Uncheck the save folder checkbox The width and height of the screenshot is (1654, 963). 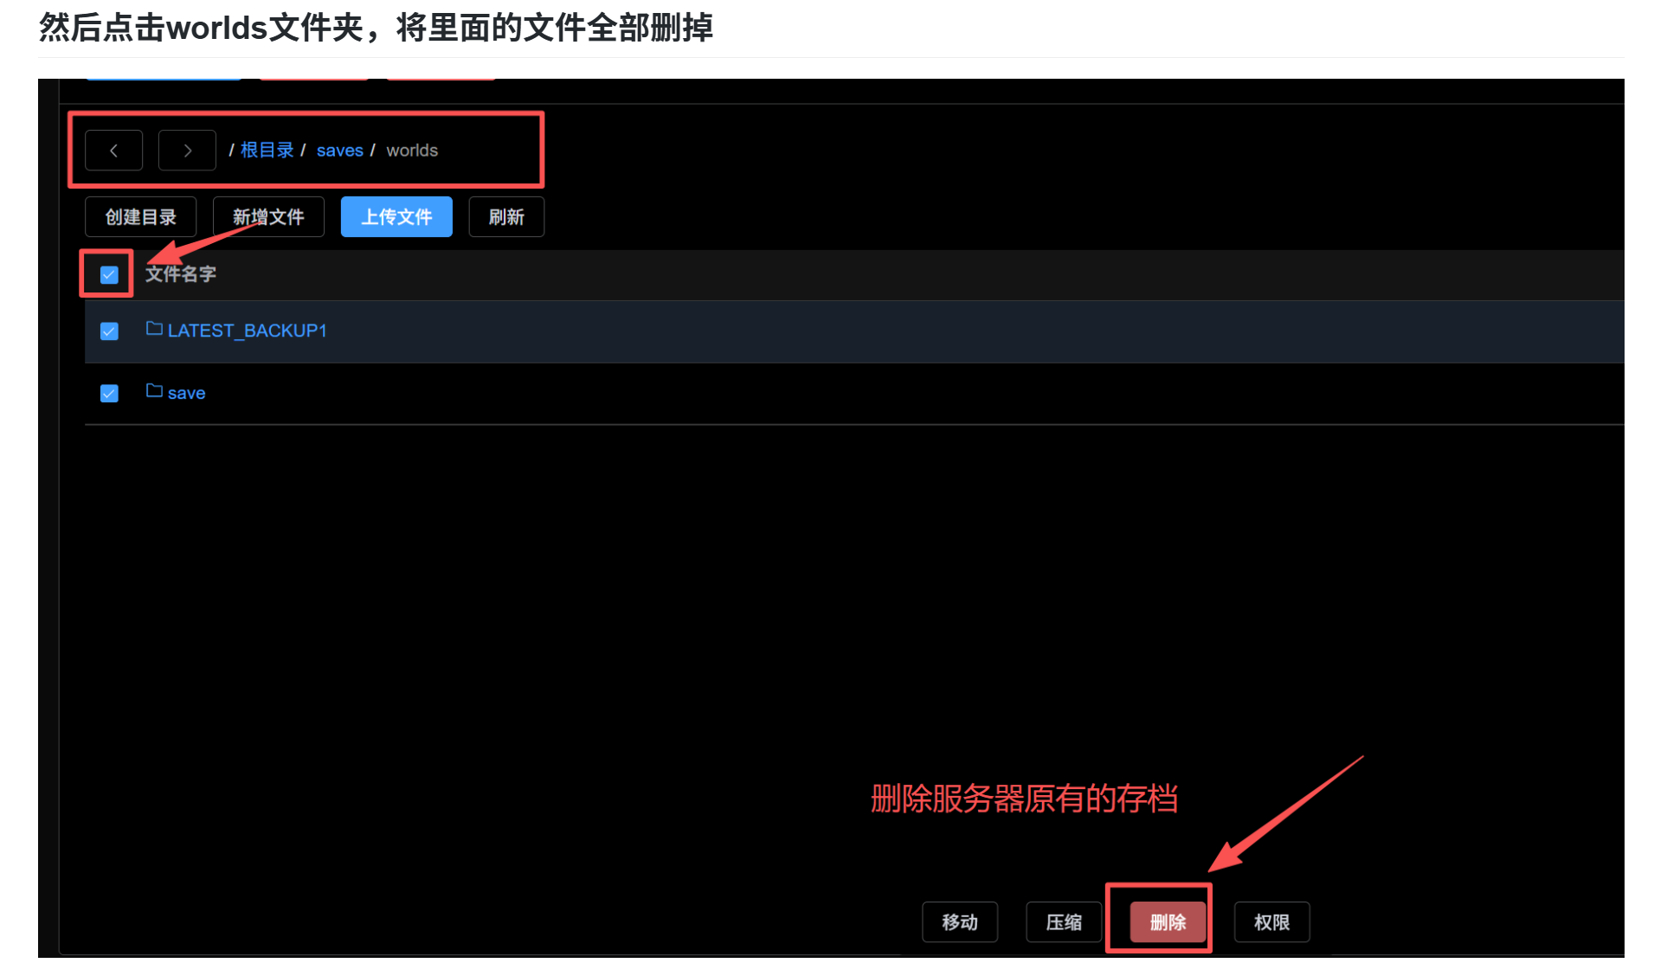[x=109, y=394]
